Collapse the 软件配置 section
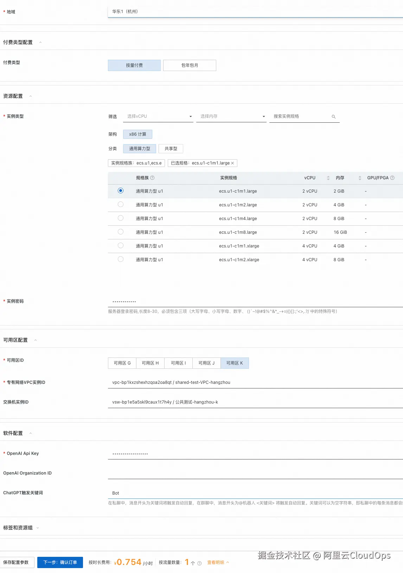Screen dimensions: 403x573 (x=31, y=433)
